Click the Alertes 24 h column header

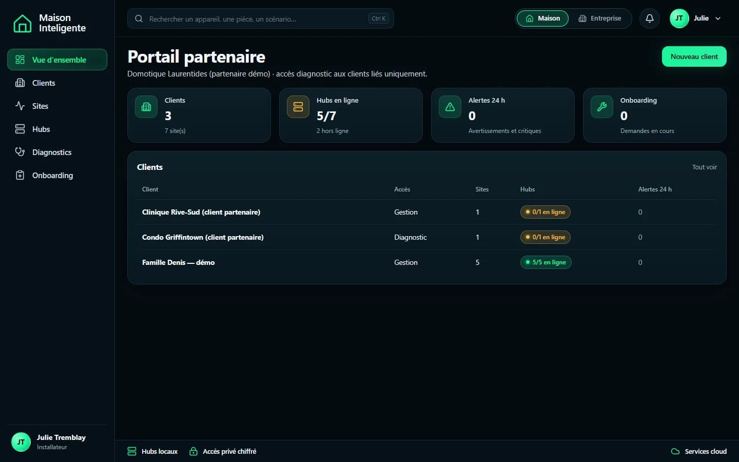click(655, 189)
